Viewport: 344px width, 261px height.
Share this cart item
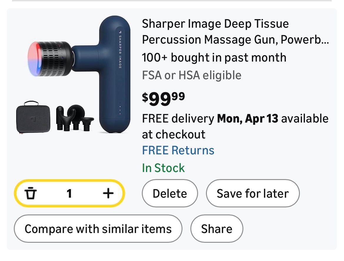[217, 229]
